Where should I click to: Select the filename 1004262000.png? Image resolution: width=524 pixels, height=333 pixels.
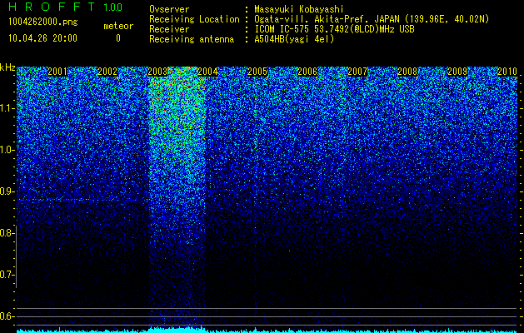(x=43, y=22)
